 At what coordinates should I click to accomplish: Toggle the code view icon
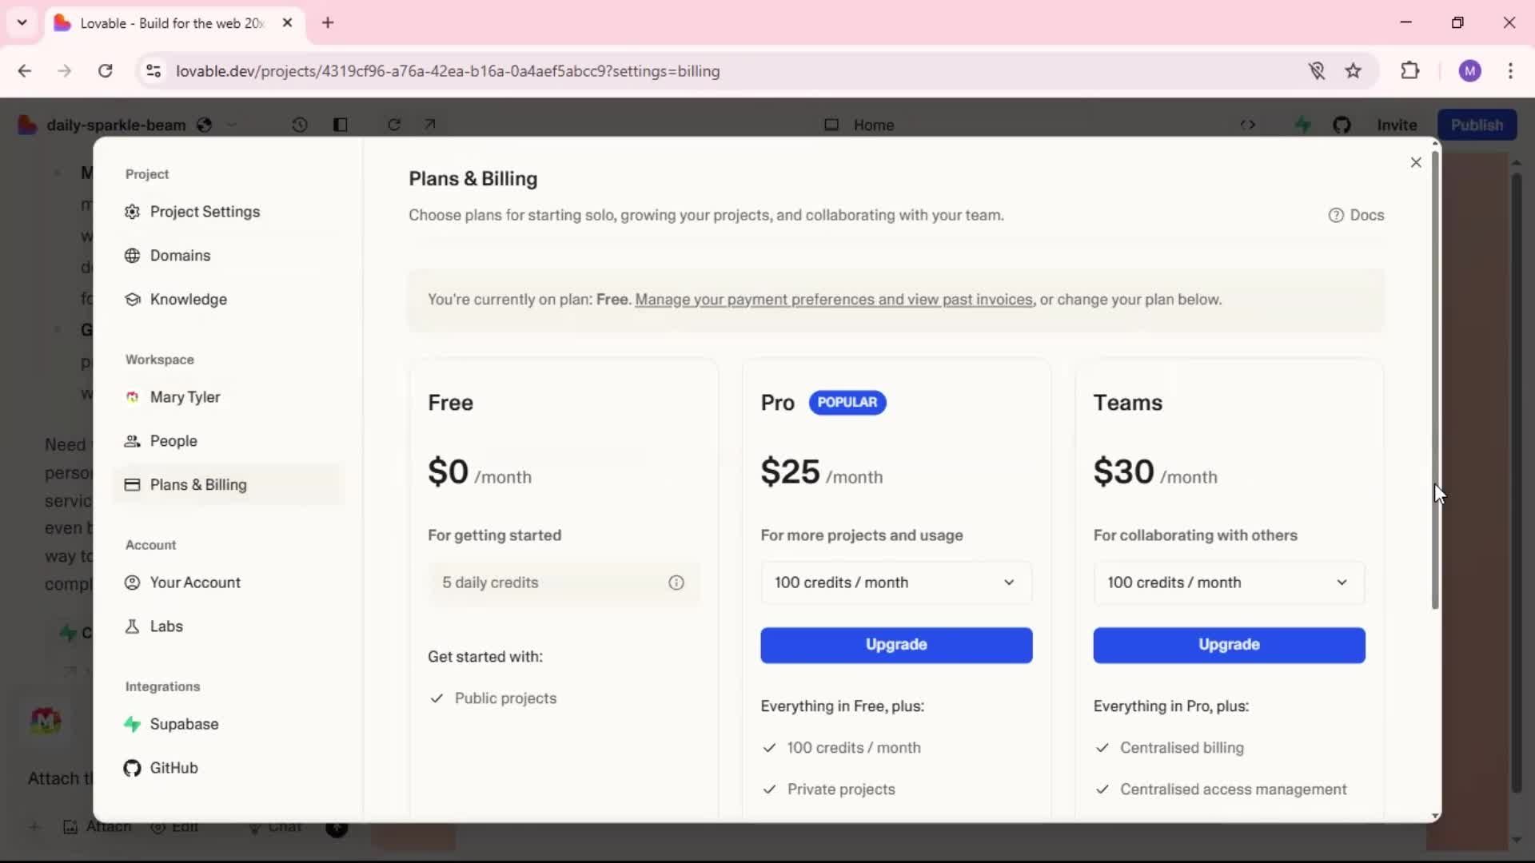[1247, 125]
